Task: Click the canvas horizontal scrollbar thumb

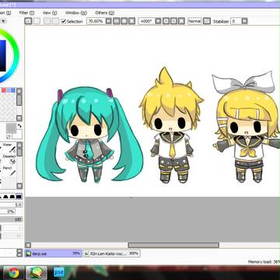Action: (173, 245)
